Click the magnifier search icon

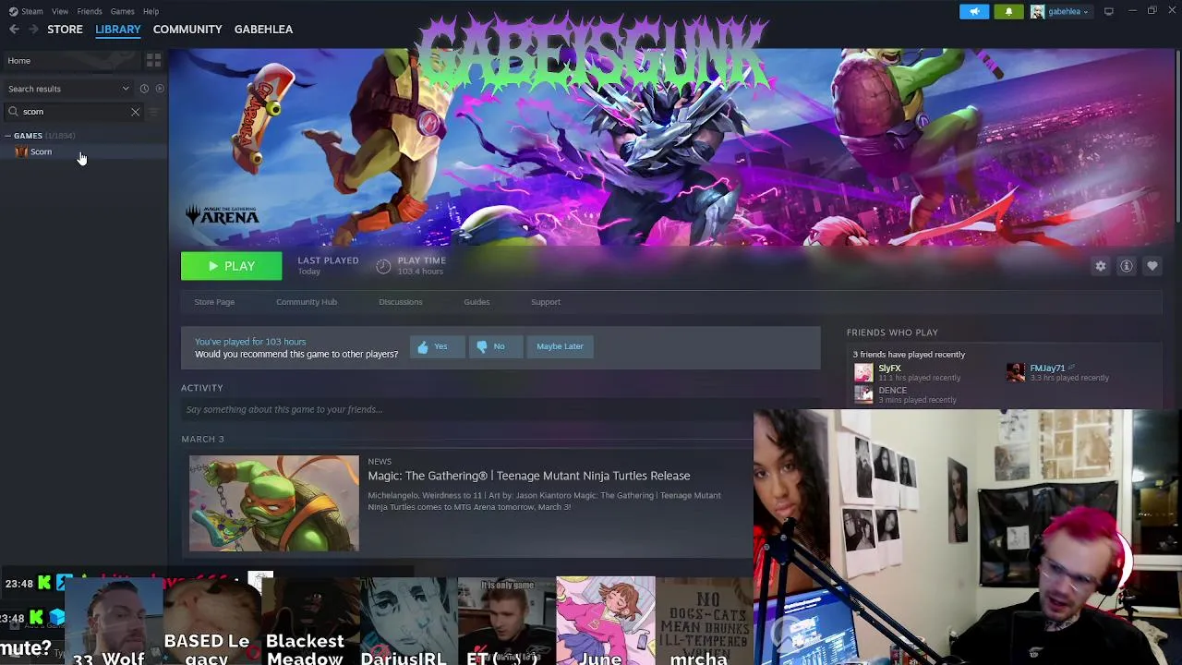[x=13, y=112]
